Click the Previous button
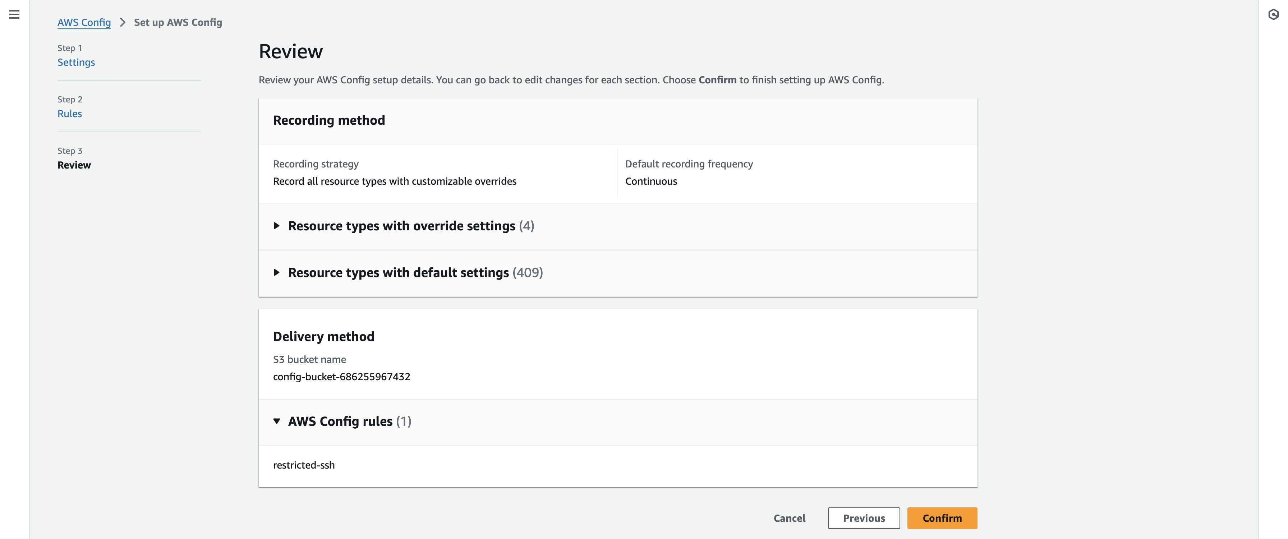This screenshot has height=539, width=1288. pos(864,519)
